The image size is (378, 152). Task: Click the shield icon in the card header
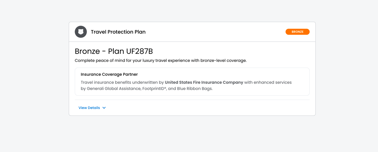pyautogui.click(x=81, y=32)
